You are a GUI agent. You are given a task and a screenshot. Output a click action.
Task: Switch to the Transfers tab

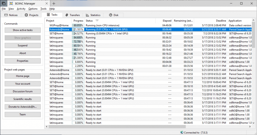pyautogui.click(x=73, y=15)
